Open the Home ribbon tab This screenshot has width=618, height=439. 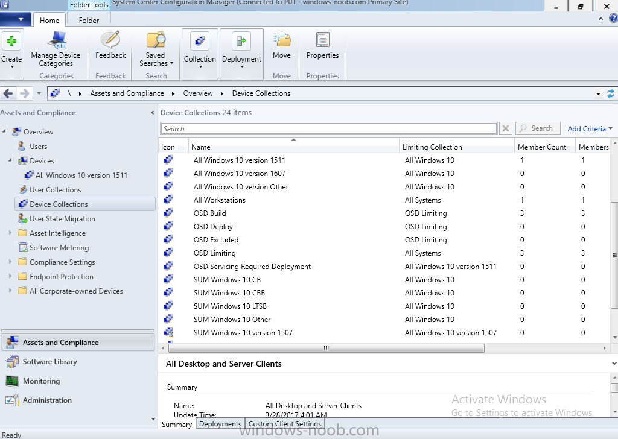pyautogui.click(x=49, y=20)
